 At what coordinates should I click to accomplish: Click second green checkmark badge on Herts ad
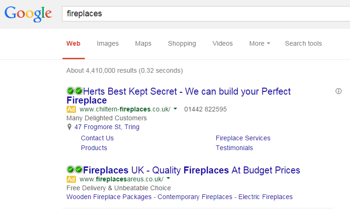click(79, 91)
